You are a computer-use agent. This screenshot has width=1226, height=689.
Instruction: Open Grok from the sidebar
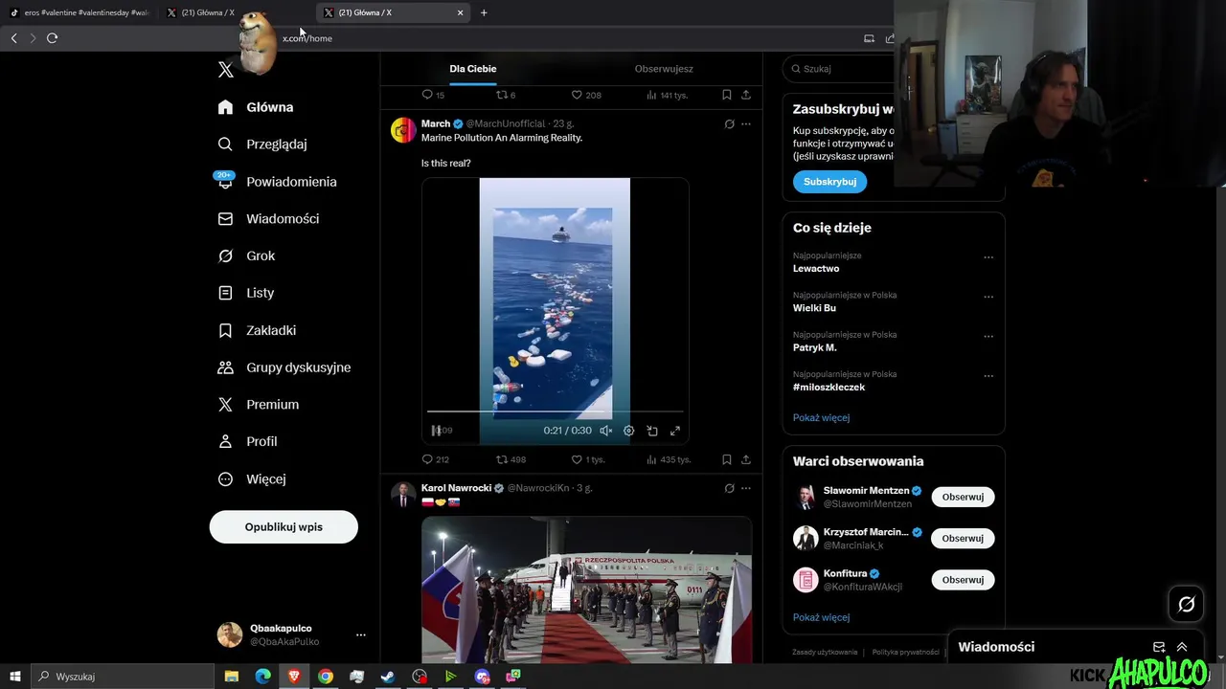(246, 256)
